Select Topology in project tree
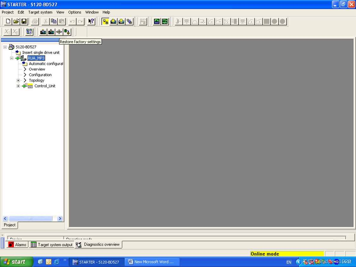 pyautogui.click(x=37, y=80)
